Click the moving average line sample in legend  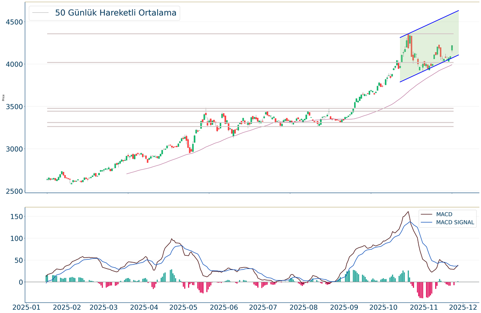point(41,13)
